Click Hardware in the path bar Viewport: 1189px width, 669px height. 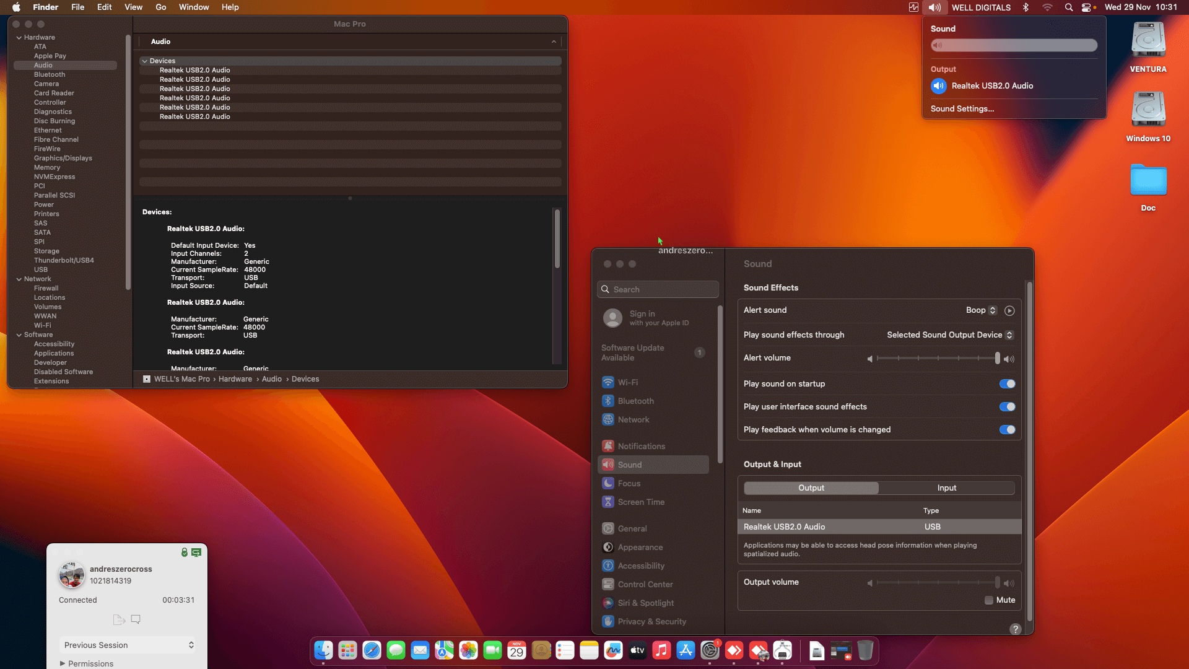pyautogui.click(x=235, y=379)
